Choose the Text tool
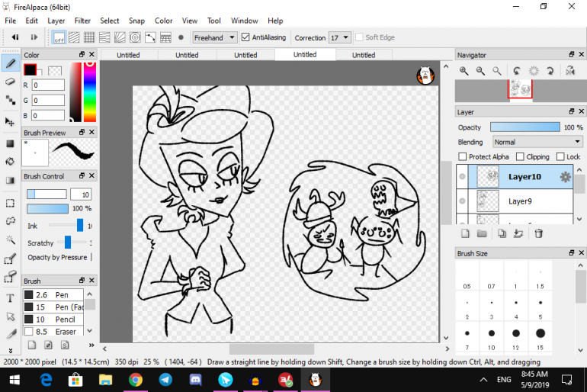Viewport: 587px width, 392px height. (x=11, y=297)
